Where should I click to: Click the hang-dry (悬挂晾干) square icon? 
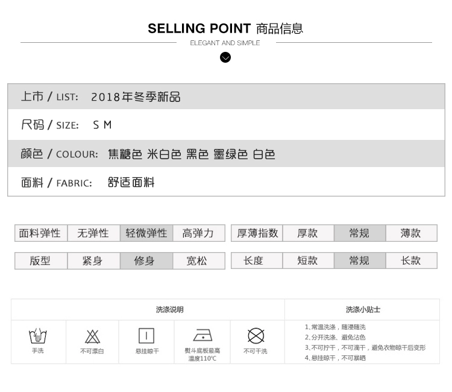146,335
